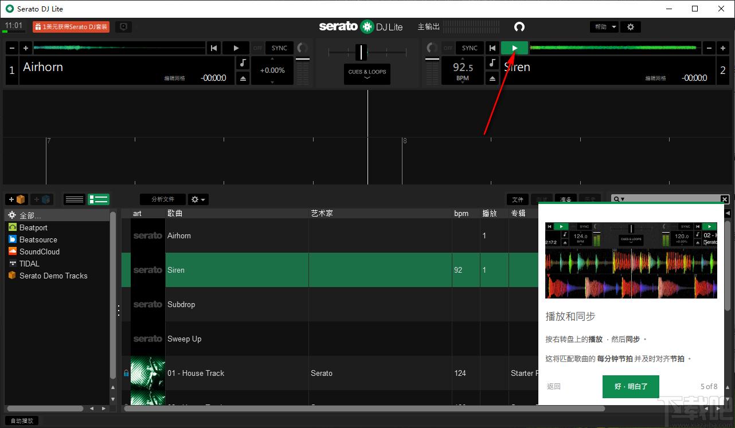The width and height of the screenshot is (735, 428).
Task: Turn sync OFF on deck 2
Action: tap(448, 48)
